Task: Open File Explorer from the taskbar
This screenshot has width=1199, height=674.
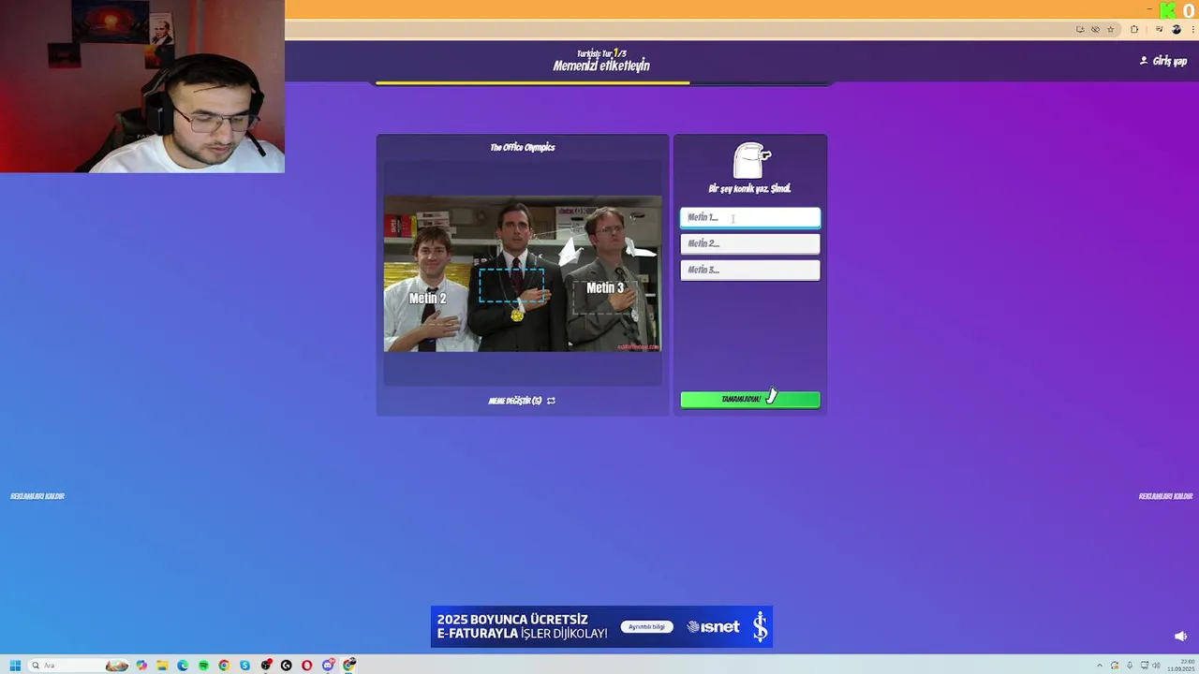Action: coord(162,666)
